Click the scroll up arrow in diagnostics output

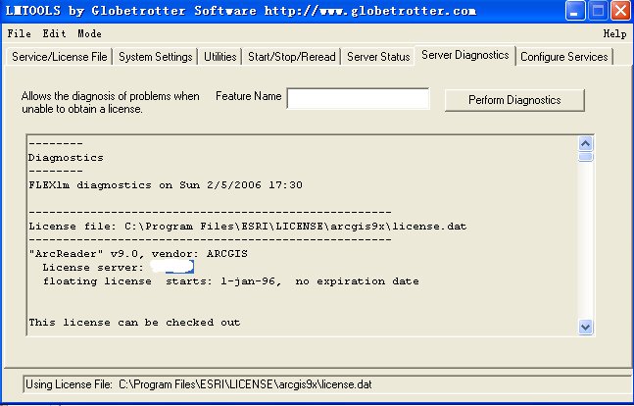click(585, 144)
